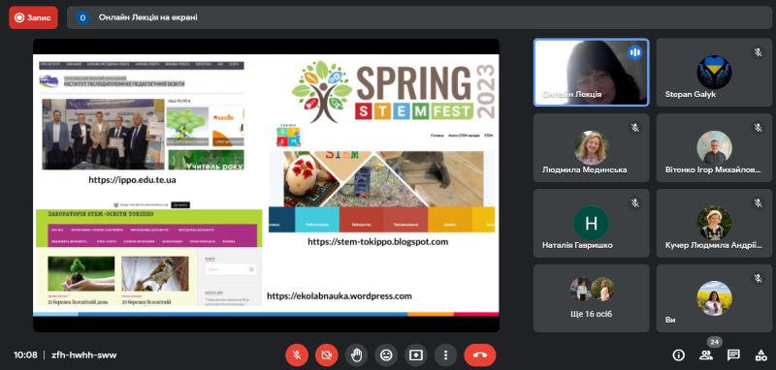Select Людмила Мединська participant tile

591,147
